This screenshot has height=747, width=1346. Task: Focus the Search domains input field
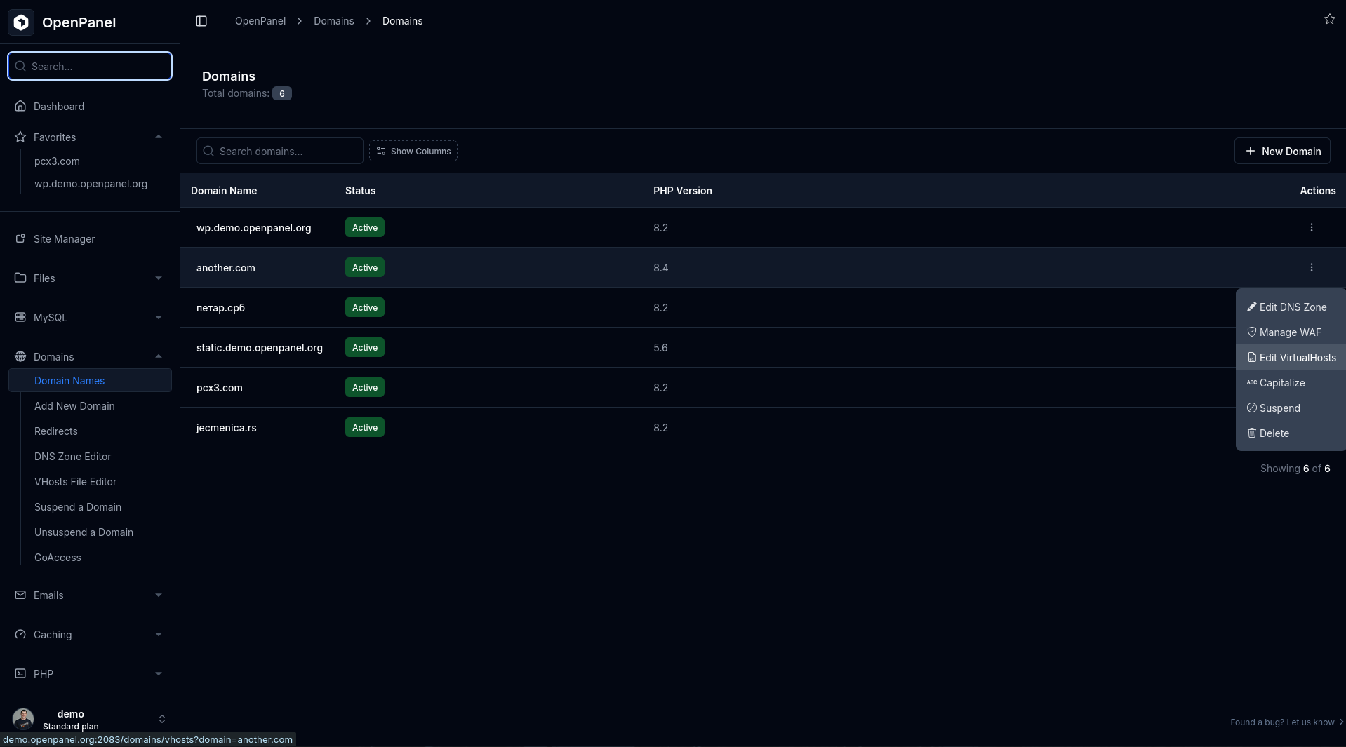tap(280, 151)
